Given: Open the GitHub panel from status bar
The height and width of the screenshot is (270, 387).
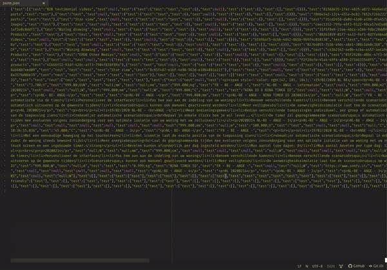Looking at the screenshot, I should coord(356,266).
